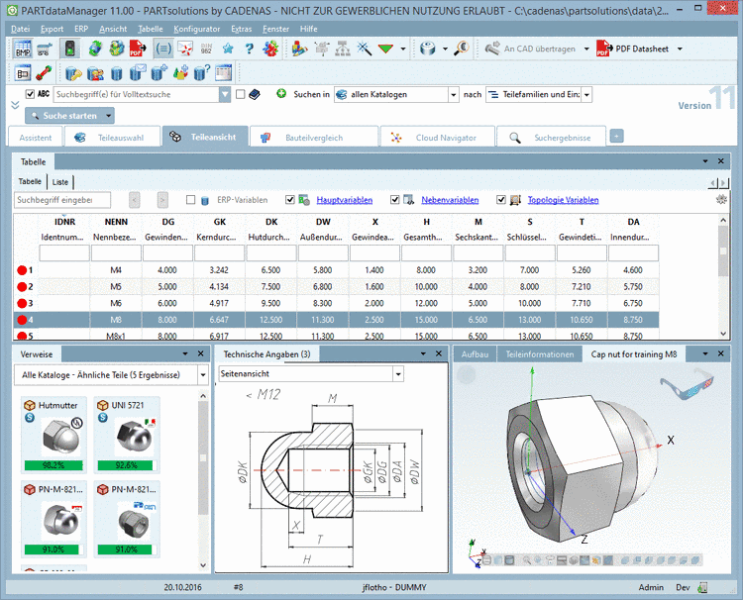This screenshot has width=743, height=600.
Task: Click the red-green downward triangle icon
Action: click(x=385, y=49)
